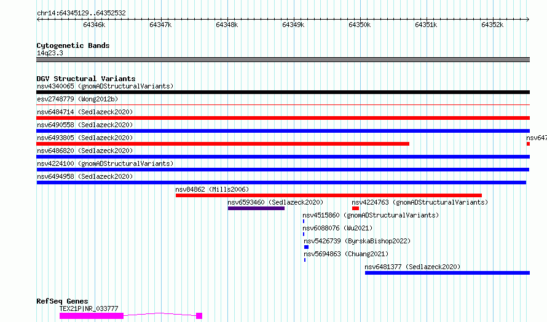Image resolution: width=547 pixels, height=322 pixels.
Task: Open the nsv4340065 (gnomADStructuralVariants) label
Action: pyautogui.click(x=105, y=86)
